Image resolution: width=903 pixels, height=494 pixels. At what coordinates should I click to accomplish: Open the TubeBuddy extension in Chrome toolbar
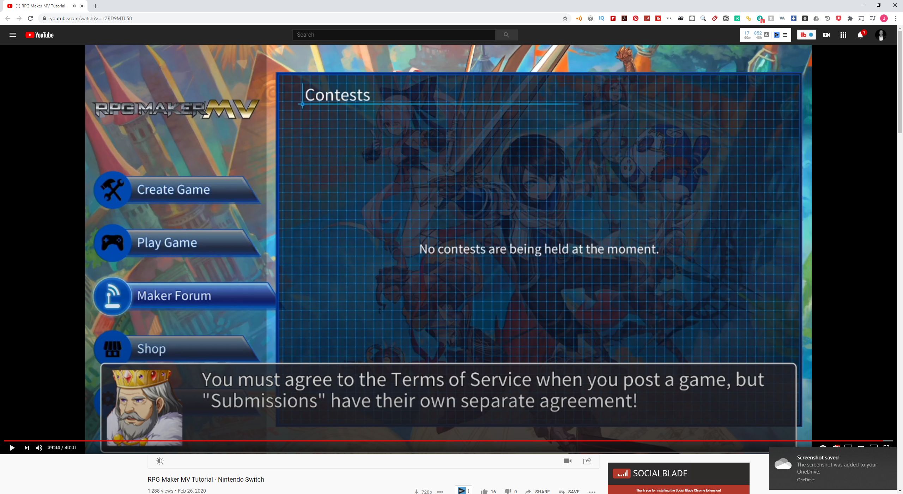point(658,18)
